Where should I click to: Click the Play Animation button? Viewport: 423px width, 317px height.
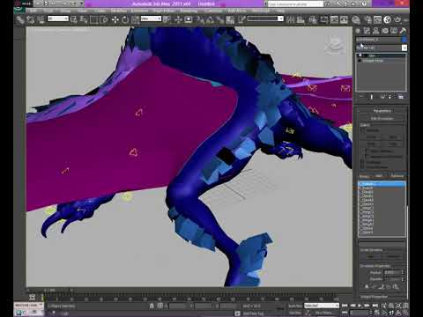pyautogui.click(x=360, y=306)
